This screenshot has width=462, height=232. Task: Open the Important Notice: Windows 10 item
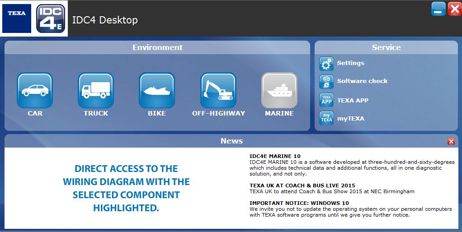(x=299, y=203)
